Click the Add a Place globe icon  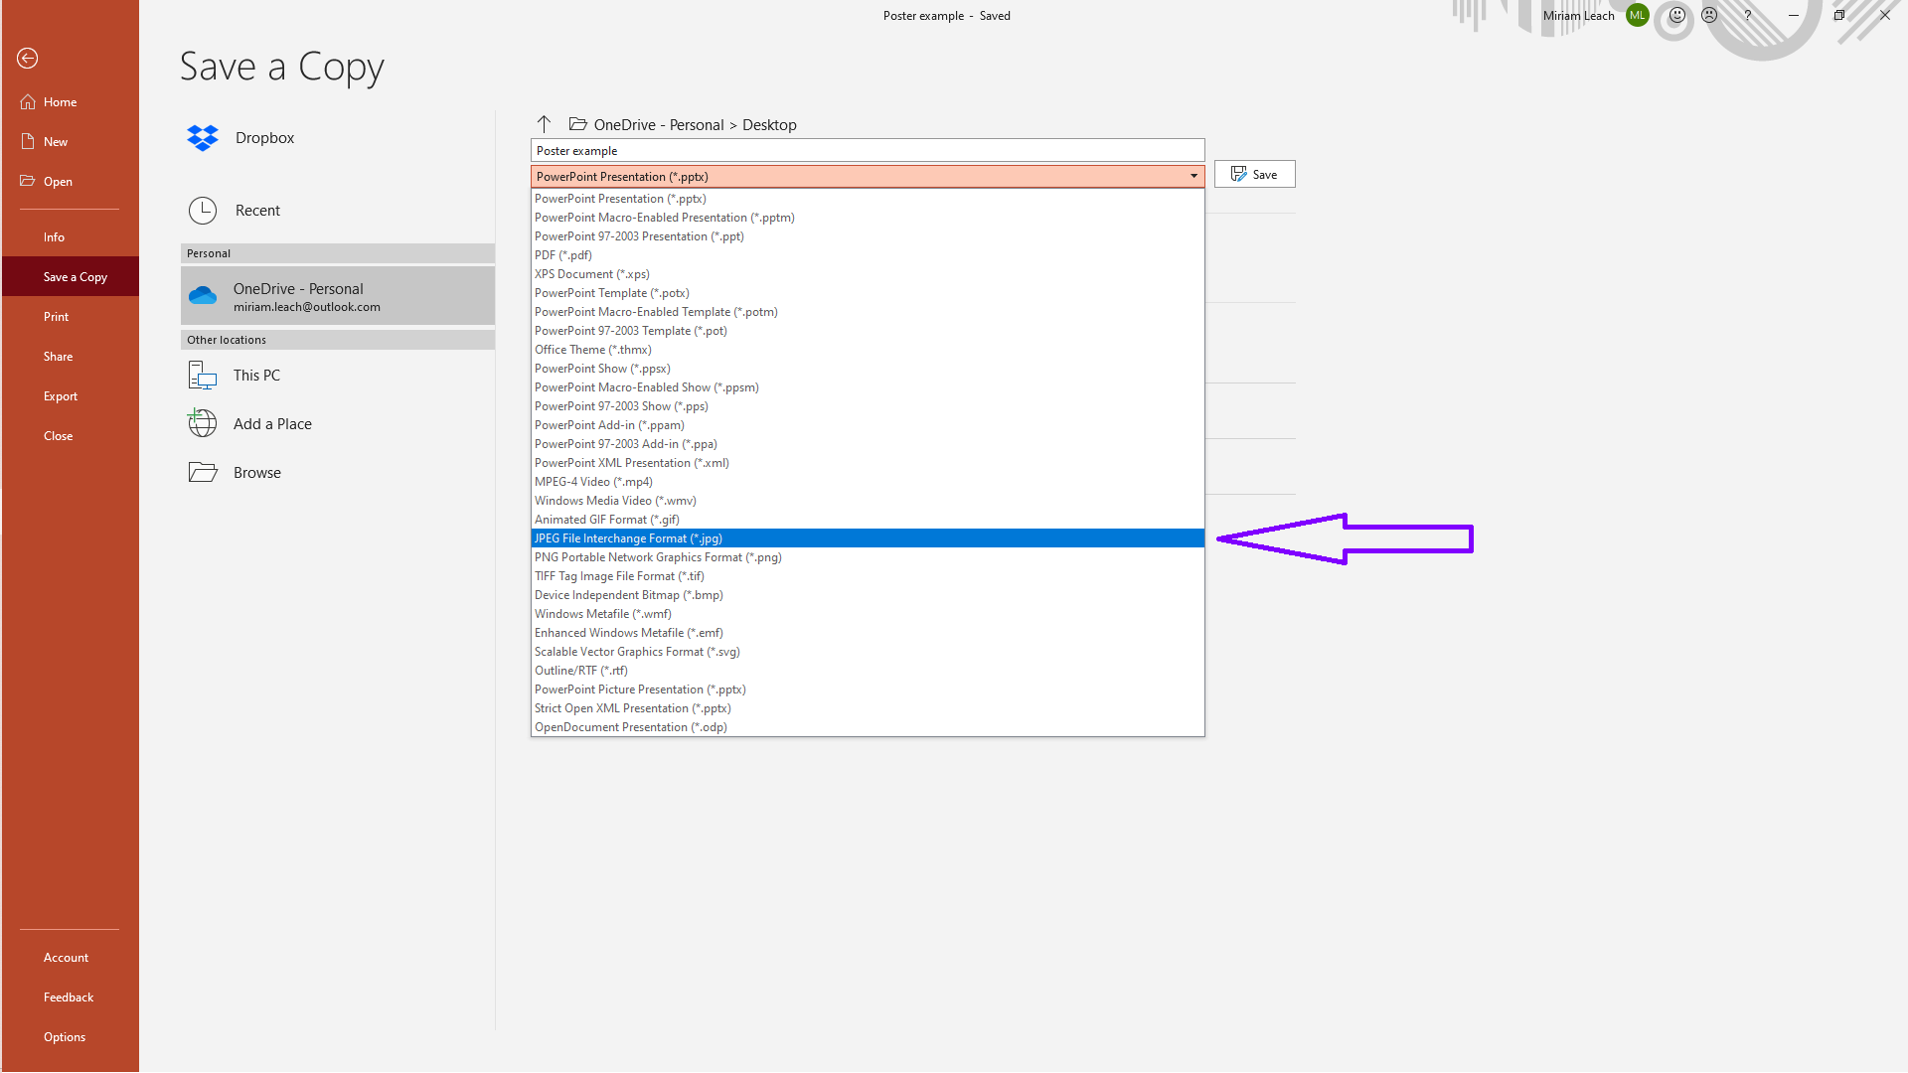coord(203,423)
